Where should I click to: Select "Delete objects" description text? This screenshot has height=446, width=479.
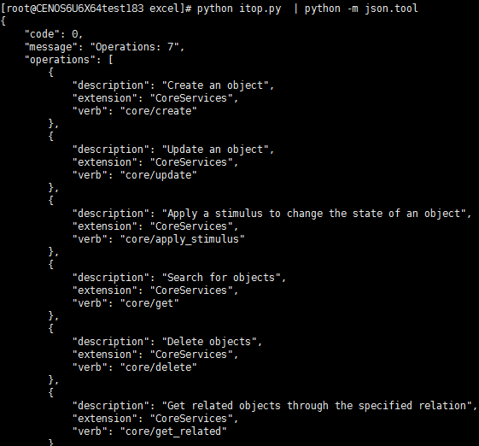pos(209,342)
